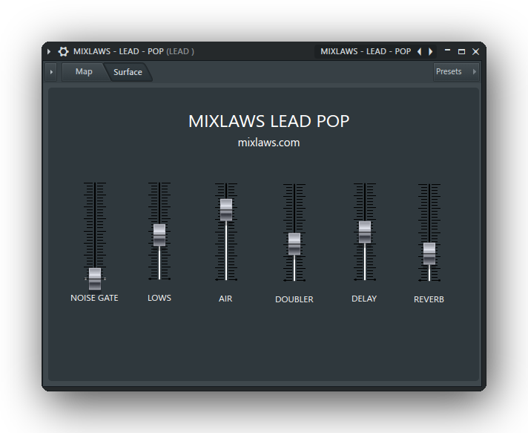
Task: Select previous preset arrow
Action: [x=419, y=51]
